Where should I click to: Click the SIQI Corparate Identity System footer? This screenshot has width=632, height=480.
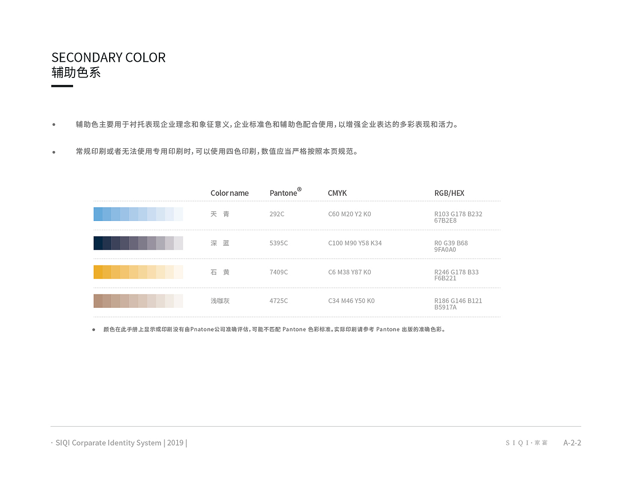(x=119, y=443)
